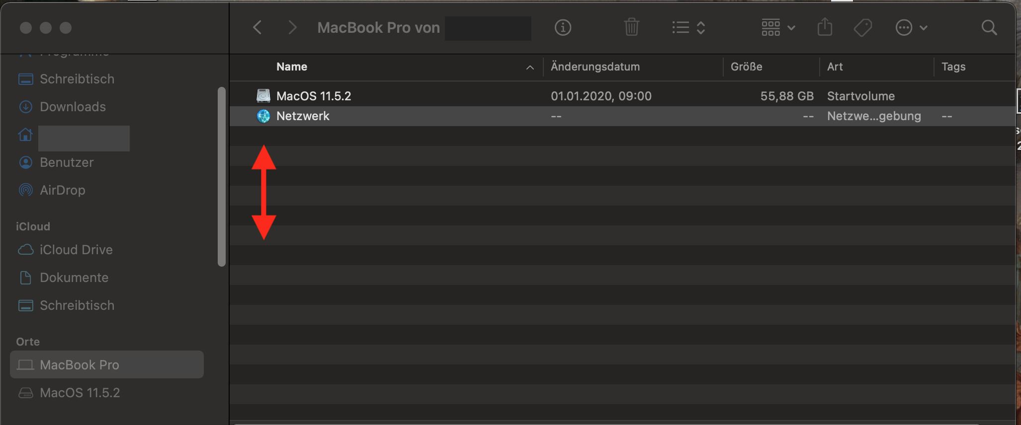Viewport: 1021px width, 425px height.
Task: Open Downloads in the sidebar
Action: 73,107
